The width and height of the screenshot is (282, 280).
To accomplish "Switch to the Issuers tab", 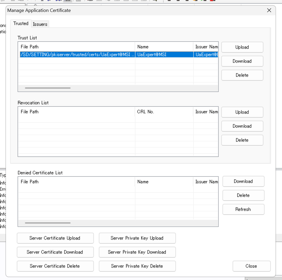I will (x=40, y=24).
